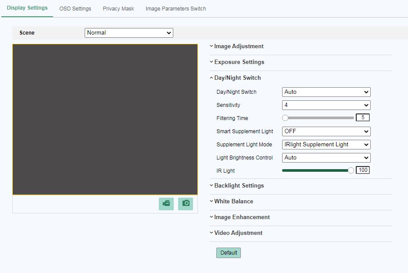Click the Default button

(x=229, y=253)
